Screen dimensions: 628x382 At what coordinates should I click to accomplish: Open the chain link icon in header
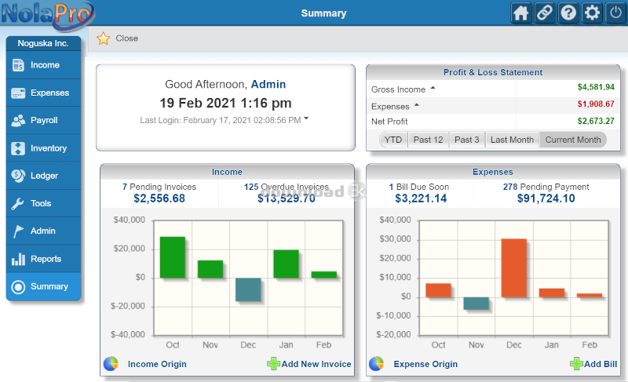[x=545, y=13]
